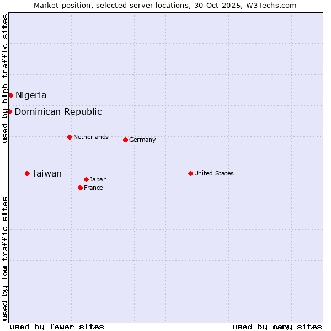The height and width of the screenshot is (331, 331).
Task: Pick the France red diamond marker
Action: [x=80, y=188]
